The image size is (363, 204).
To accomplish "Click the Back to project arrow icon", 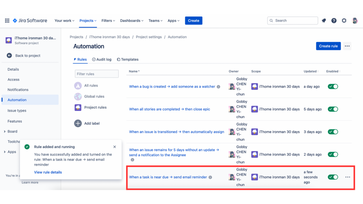I will click(x=9, y=56).
